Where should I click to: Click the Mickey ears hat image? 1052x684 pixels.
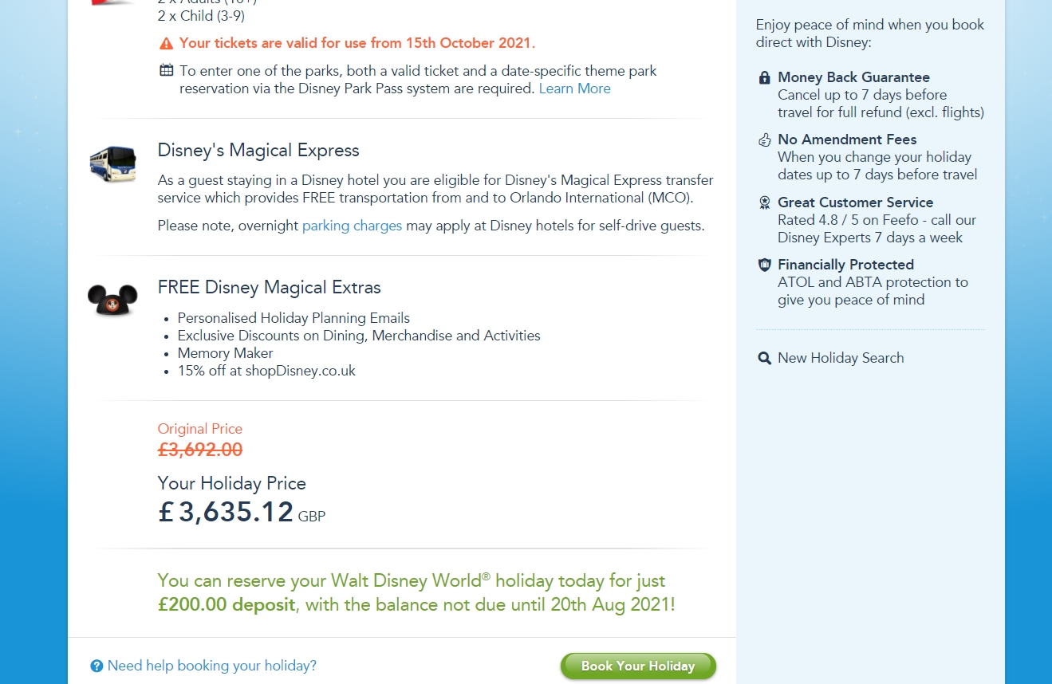[112, 300]
